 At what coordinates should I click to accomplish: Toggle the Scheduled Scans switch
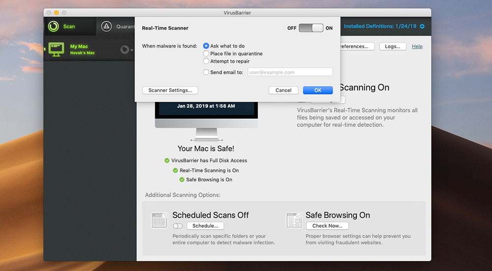pos(178,226)
